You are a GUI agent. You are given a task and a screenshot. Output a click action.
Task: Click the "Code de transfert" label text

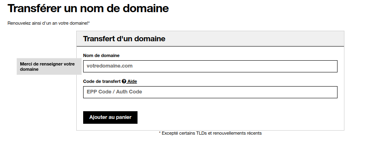coord(102,82)
